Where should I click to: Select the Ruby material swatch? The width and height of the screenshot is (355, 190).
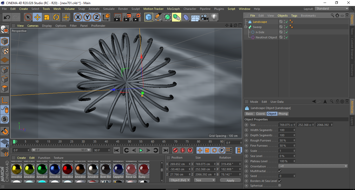pyautogui.click(x=144, y=169)
